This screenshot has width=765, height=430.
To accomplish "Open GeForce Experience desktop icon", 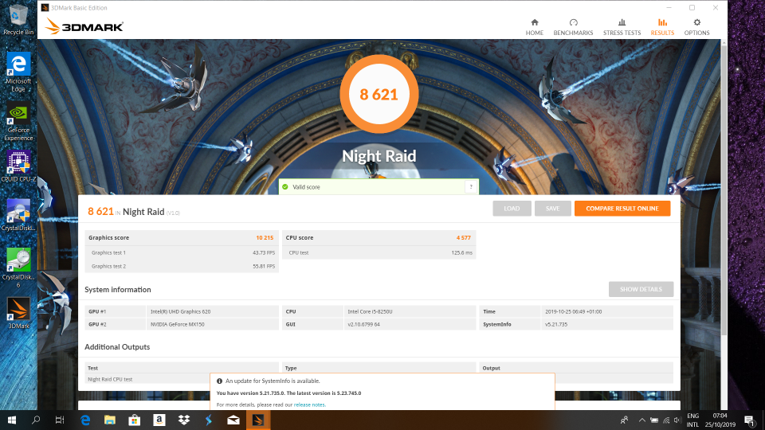I will coord(18,119).
